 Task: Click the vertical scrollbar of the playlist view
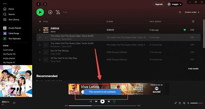tap(204, 34)
